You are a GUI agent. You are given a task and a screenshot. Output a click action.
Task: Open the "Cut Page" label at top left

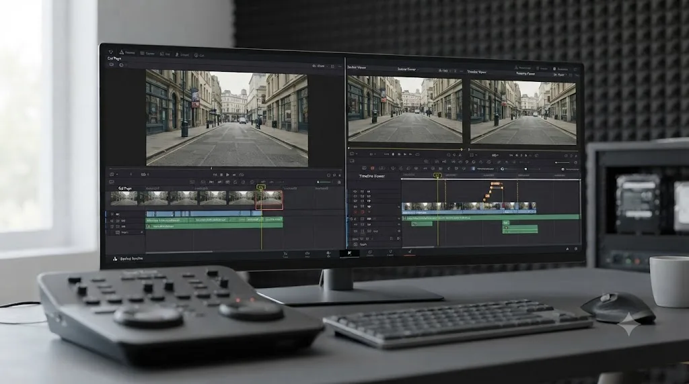pyautogui.click(x=114, y=58)
